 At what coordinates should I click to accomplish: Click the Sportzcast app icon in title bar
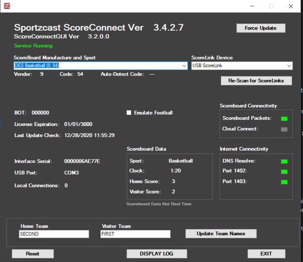[7, 6]
